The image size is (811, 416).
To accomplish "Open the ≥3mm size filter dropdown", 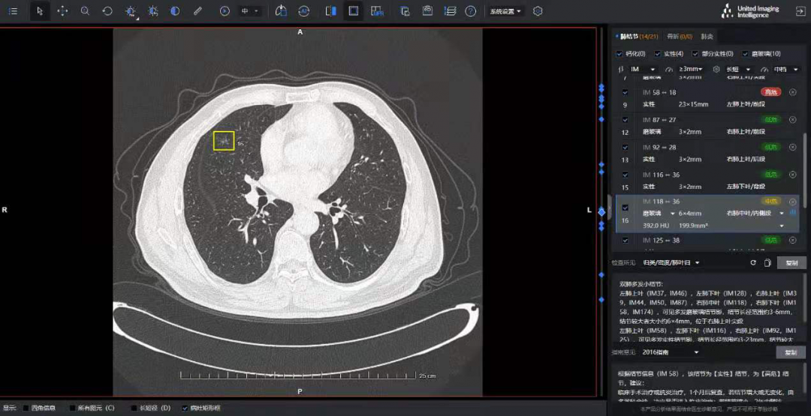I will (691, 69).
